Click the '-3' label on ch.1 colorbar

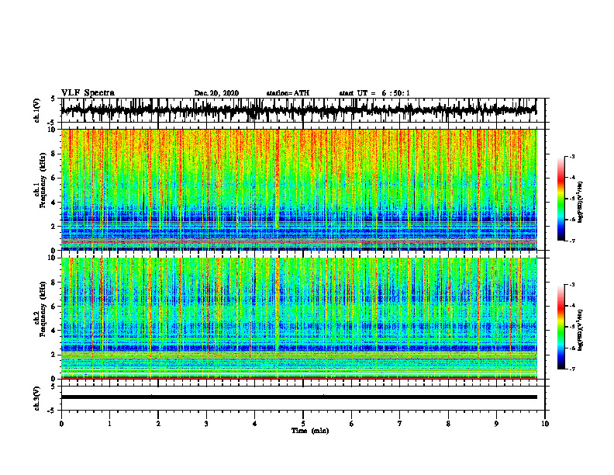(x=572, y=156)
